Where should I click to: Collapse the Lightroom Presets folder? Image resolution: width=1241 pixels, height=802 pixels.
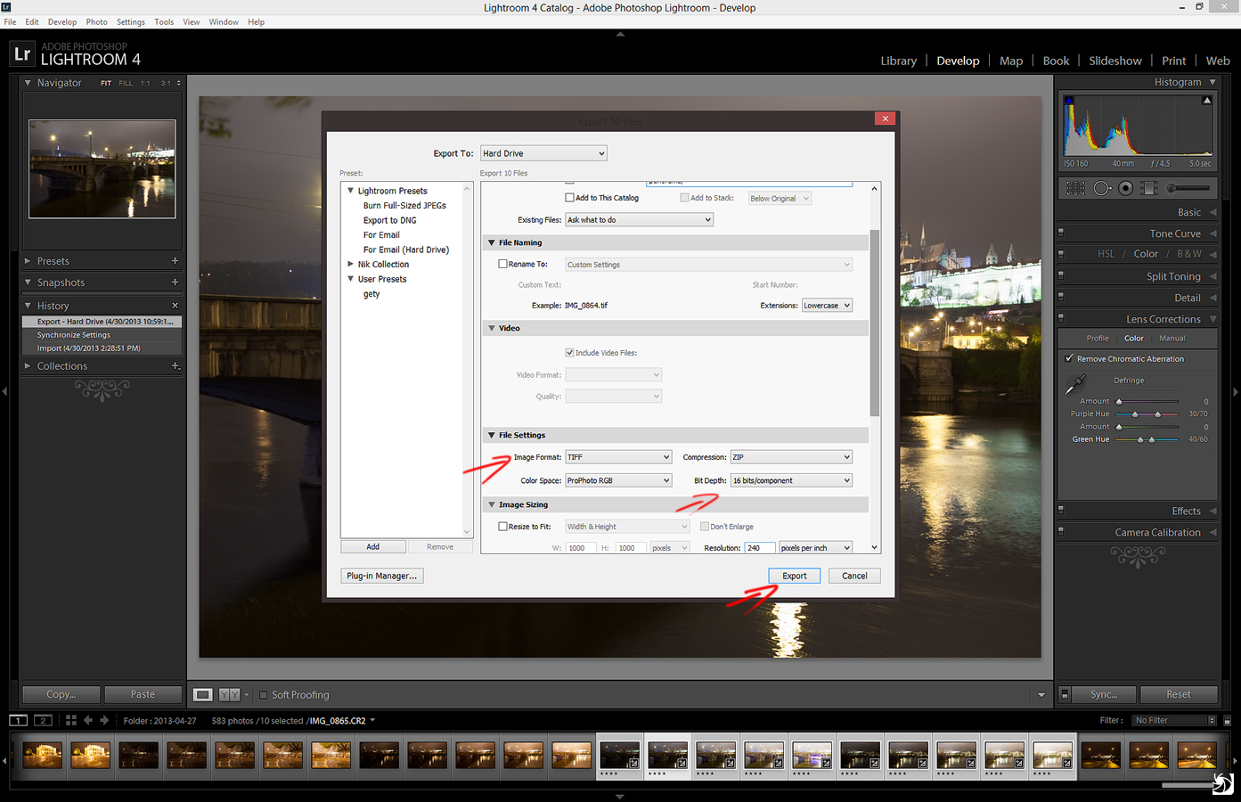click(x=350, y=191)
